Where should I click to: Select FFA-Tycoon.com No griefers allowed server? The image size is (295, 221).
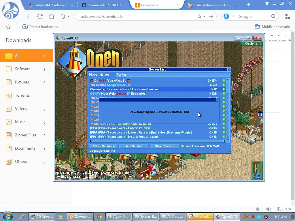coord(158,137)
